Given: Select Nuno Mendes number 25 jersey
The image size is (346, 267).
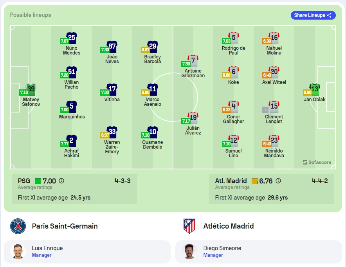Looking at the screenshot, I should coord(72,38).
